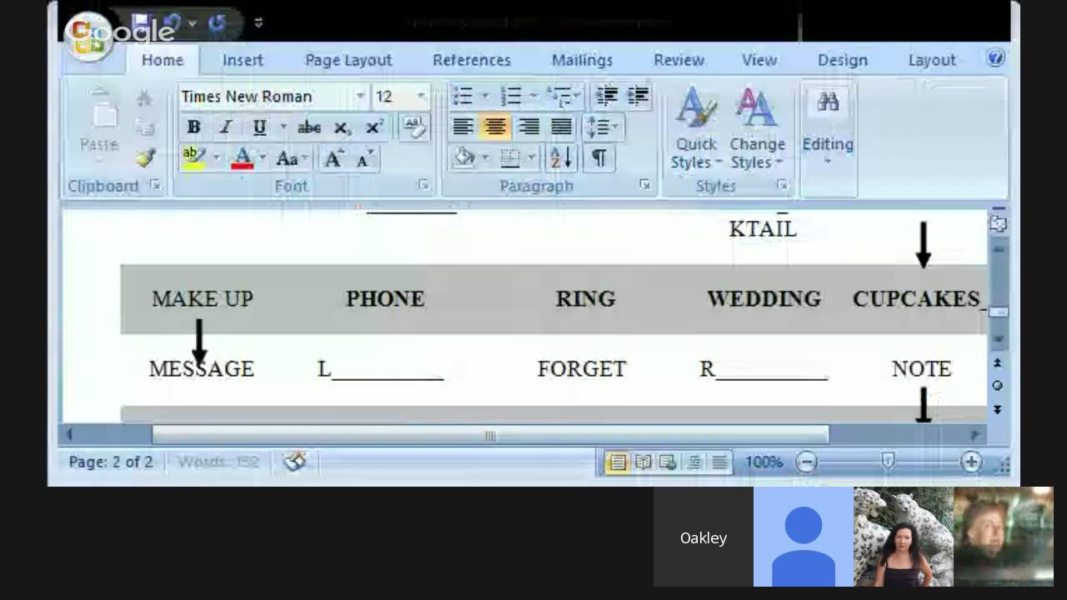Open the Insert tab
Viewport: 1067px width, 600px height.
pos(243,60)
